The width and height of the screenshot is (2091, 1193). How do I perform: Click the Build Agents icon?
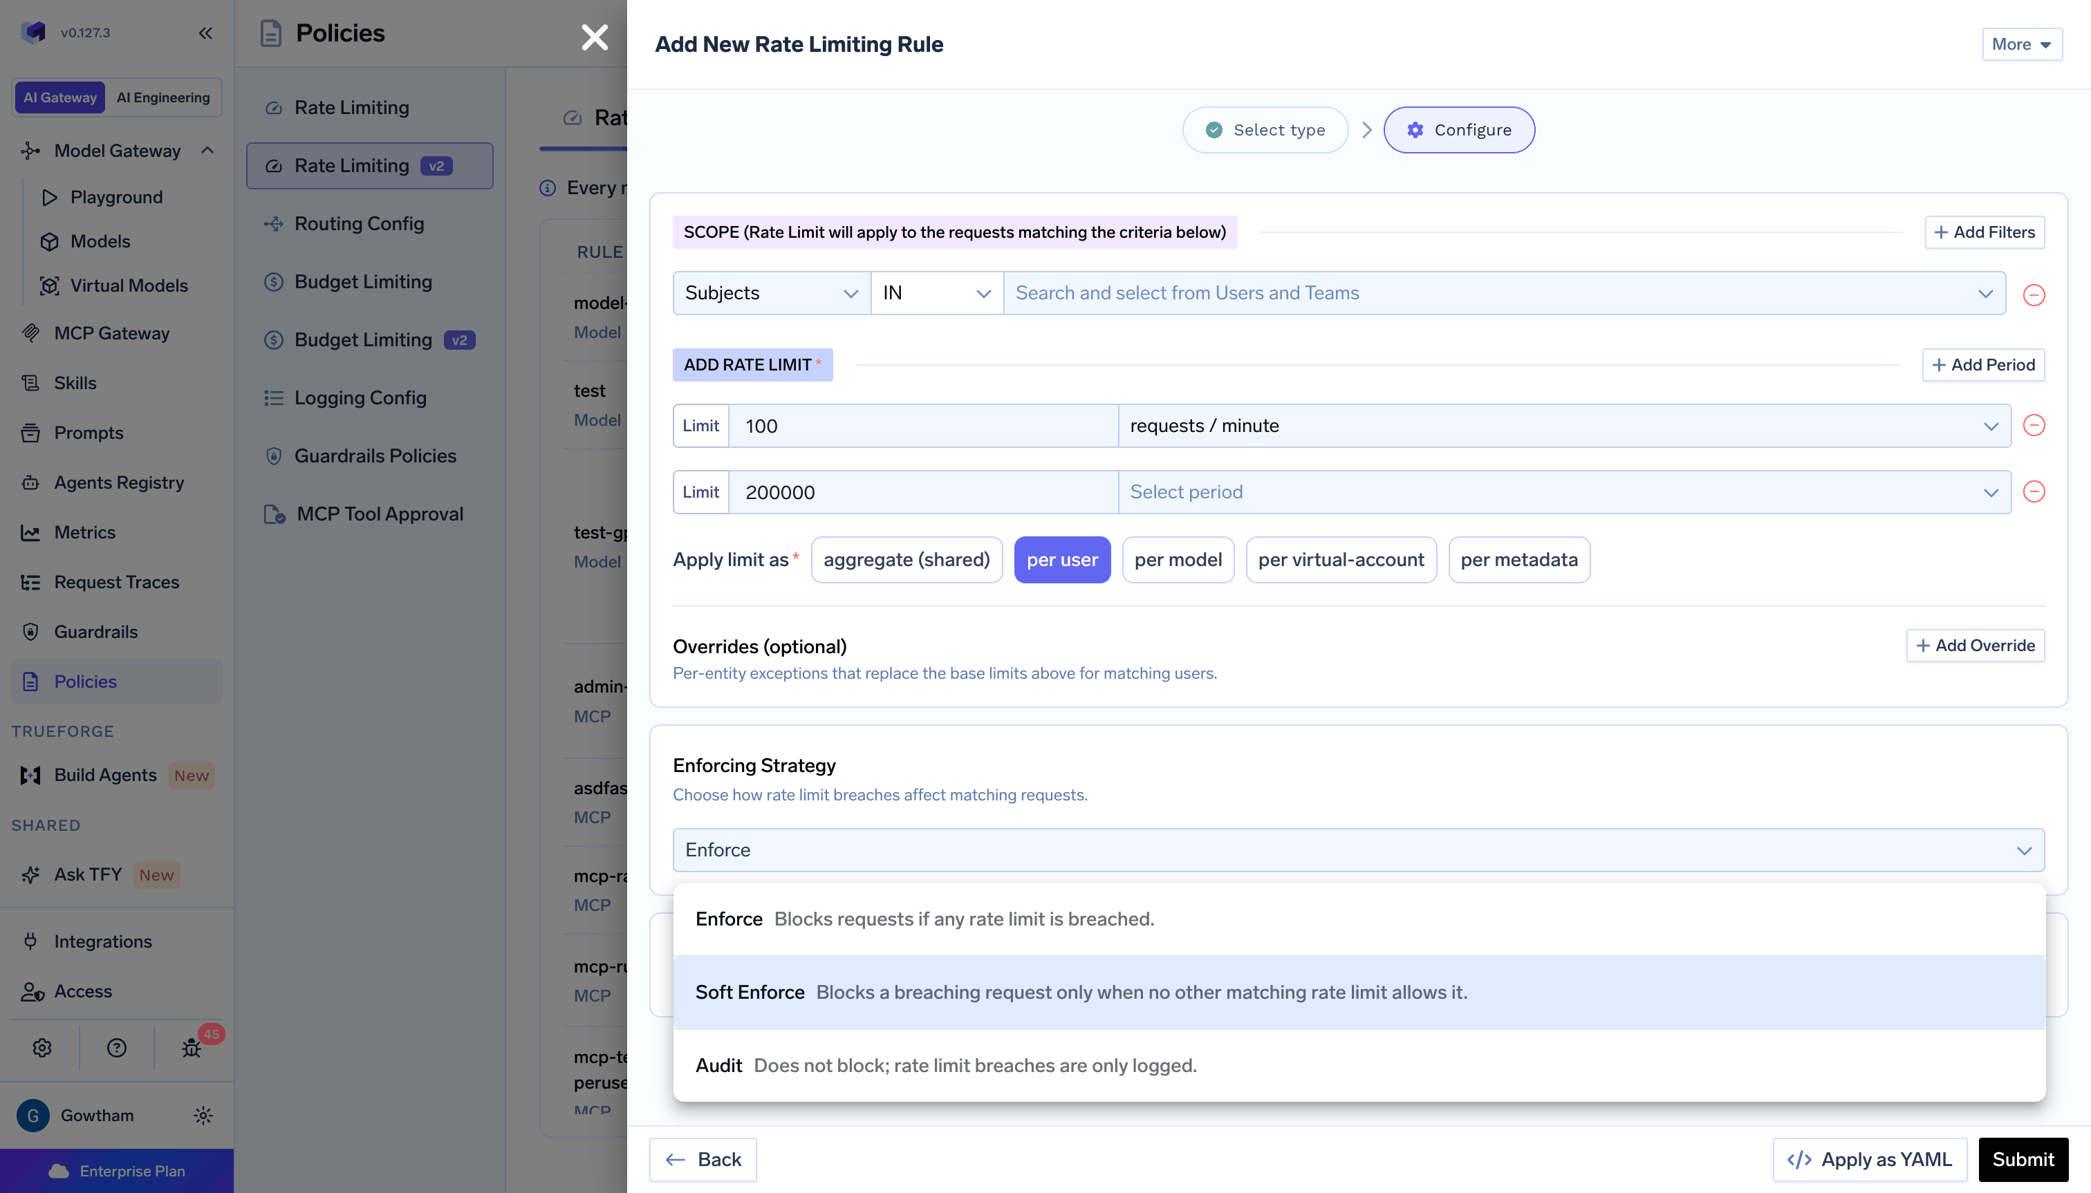(x=30, y=775)
